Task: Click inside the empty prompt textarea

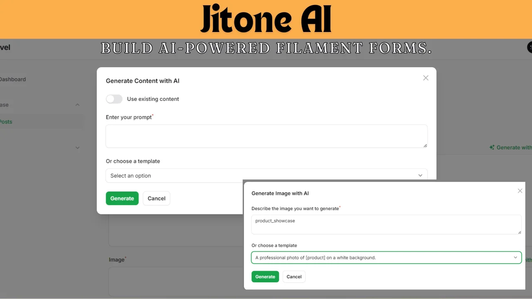Action: (x=266, y=136)
